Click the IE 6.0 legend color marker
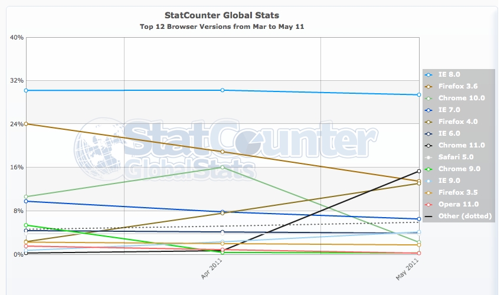The image size is (504, 295). (x=429, y=133)
